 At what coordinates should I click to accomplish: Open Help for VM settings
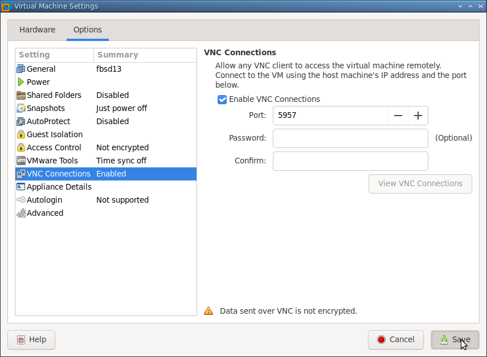[31, 339]
